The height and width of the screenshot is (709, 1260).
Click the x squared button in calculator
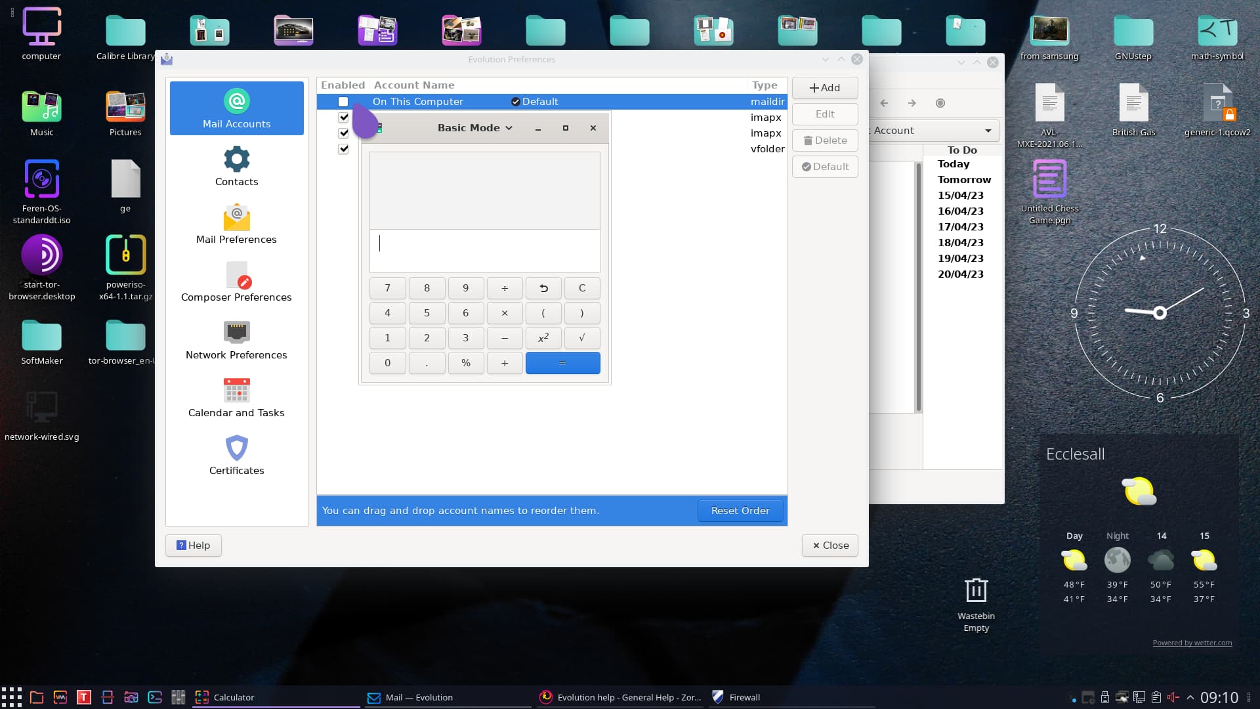pos(543,337)
